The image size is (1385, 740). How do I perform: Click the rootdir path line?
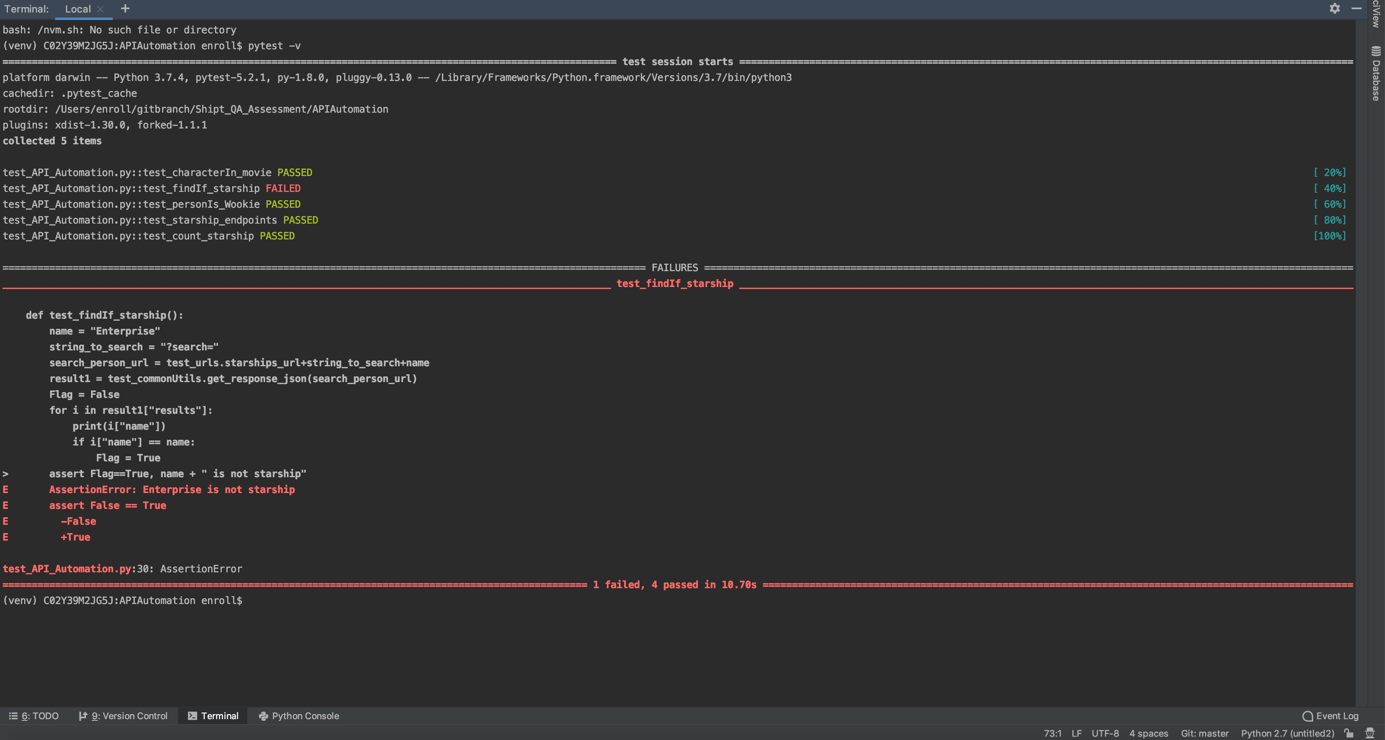(x=195, y=109)
